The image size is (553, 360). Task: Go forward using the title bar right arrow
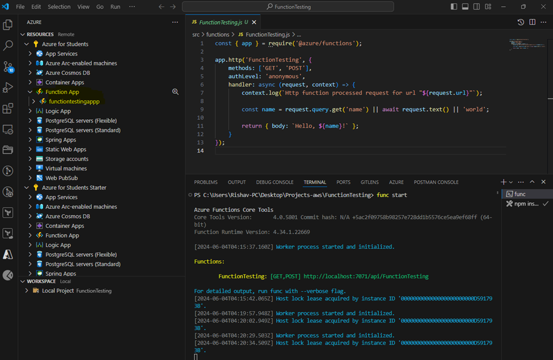click(x=173, y=7)
